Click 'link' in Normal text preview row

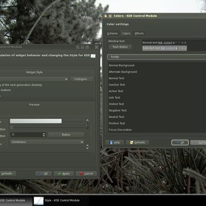point(160,43)
